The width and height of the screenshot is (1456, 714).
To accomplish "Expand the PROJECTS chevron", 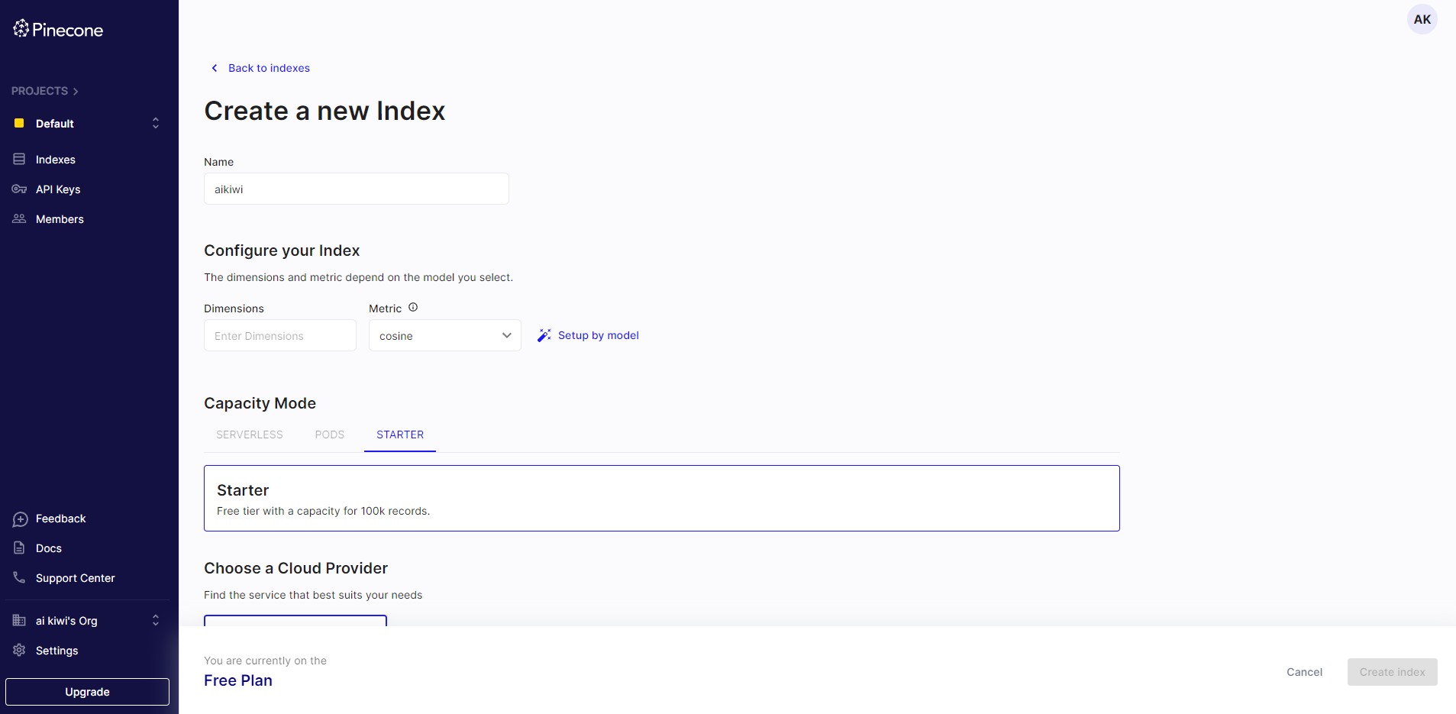I will 75,92.
